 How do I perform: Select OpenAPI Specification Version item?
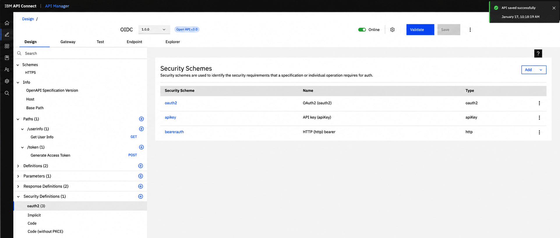pyautogui.click(x=52, y=90)
